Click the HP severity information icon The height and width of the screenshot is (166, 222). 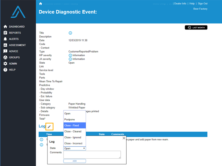coord(70,55)
